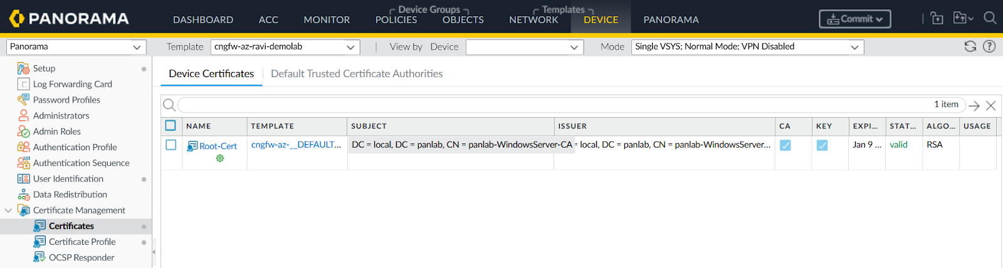Switch to the POLICIES tab

(x=396, y=20)
